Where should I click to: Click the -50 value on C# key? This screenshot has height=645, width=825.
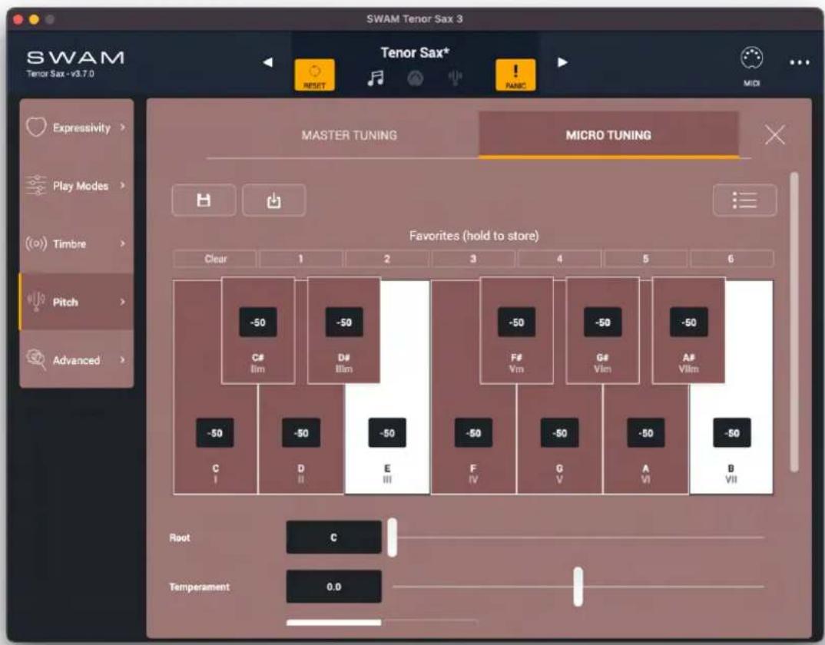point(258,322)
